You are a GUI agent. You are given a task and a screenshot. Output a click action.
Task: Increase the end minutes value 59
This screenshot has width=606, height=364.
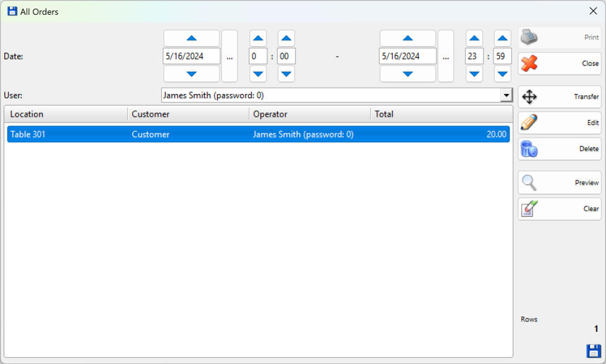[502, 38]
